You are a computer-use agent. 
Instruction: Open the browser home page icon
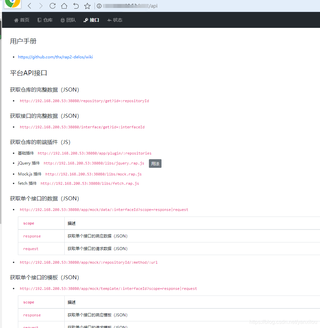tap(64, 6)
